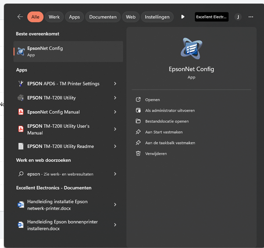Switch to the Instellingen filter tab
This screenshot has height=248, width=264.
tap(157, 17)
